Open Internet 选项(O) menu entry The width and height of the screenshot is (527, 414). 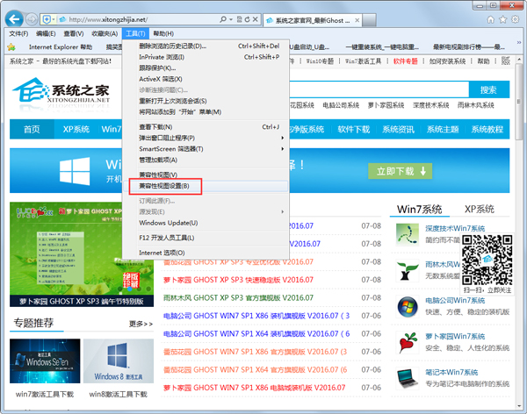205,253
